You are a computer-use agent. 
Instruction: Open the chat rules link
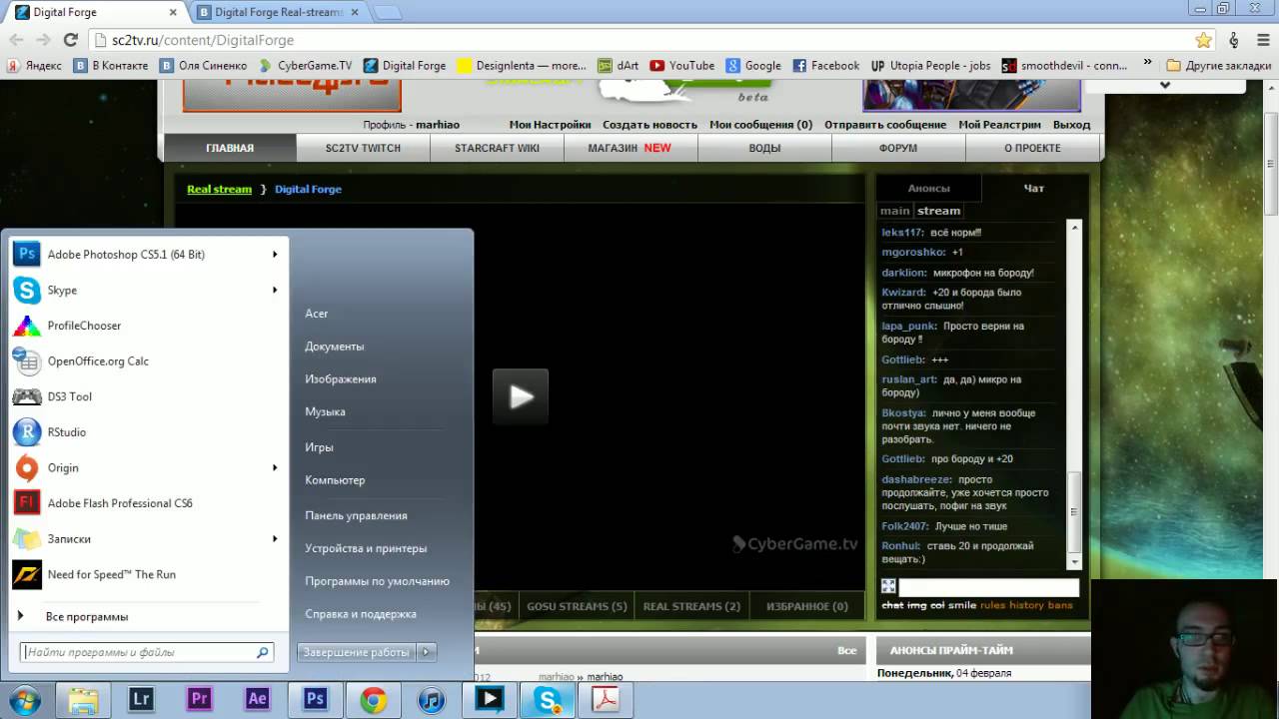992,605
